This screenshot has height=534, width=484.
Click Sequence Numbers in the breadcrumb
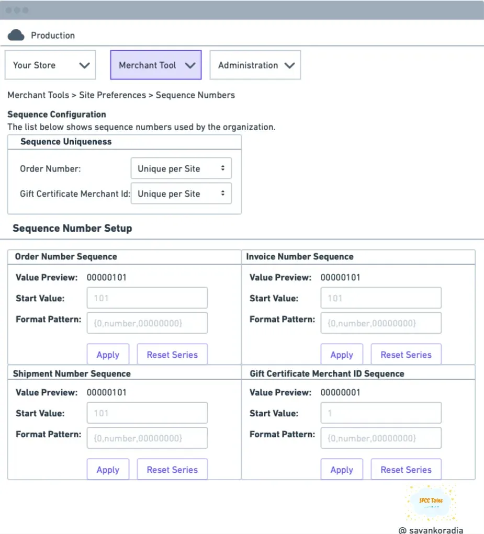coord(195,95)
